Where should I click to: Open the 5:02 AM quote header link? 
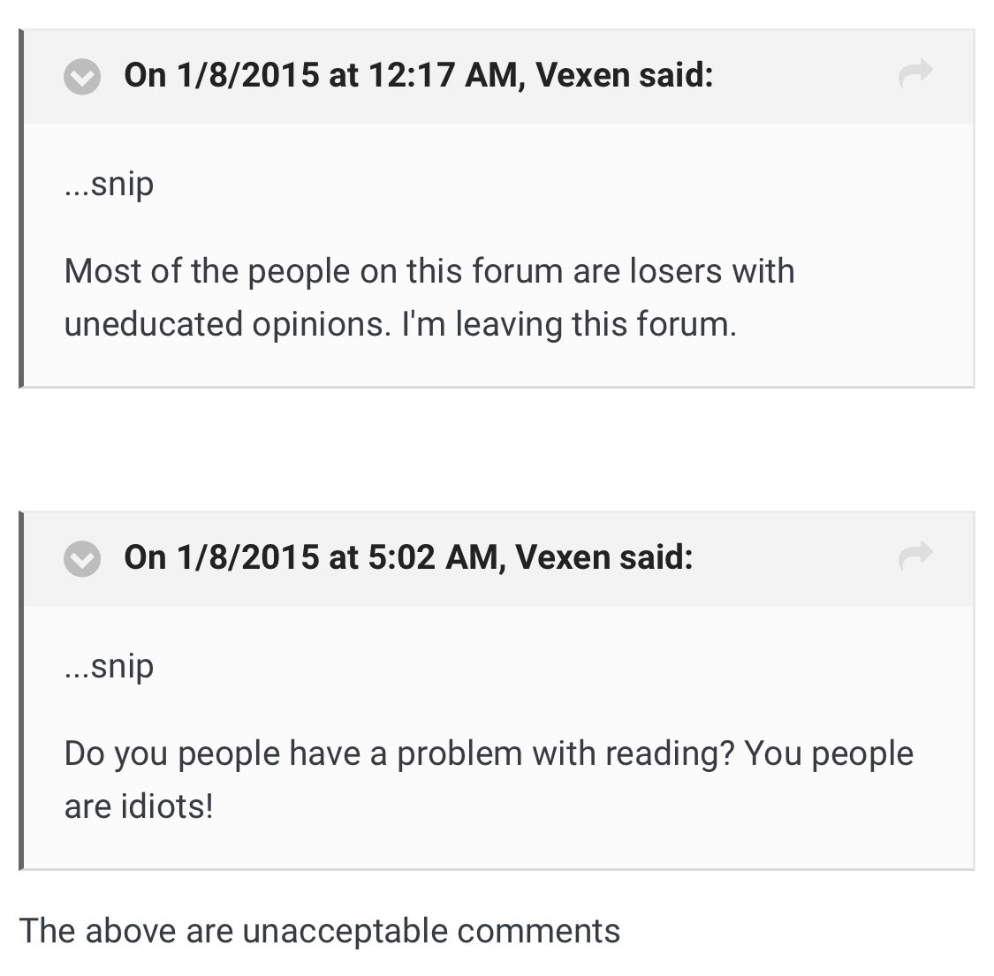tap(407, 556)
